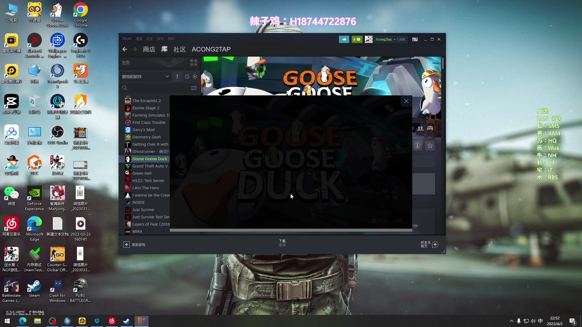Switch to the 库 (Library) tab
582x327 pixels.
coord(164,49)
